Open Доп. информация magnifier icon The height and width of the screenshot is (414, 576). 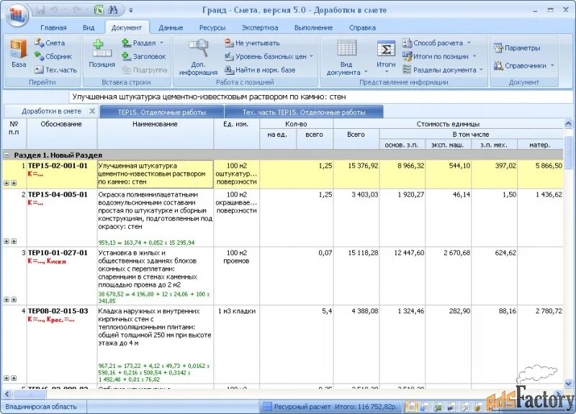pos(198,48)
